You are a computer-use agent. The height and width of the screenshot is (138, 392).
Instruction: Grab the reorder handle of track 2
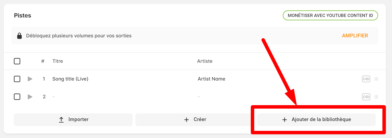click(x=376, y=97)
